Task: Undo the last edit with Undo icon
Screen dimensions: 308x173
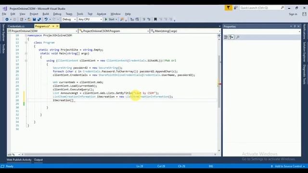Action: [x=46, y=19]
